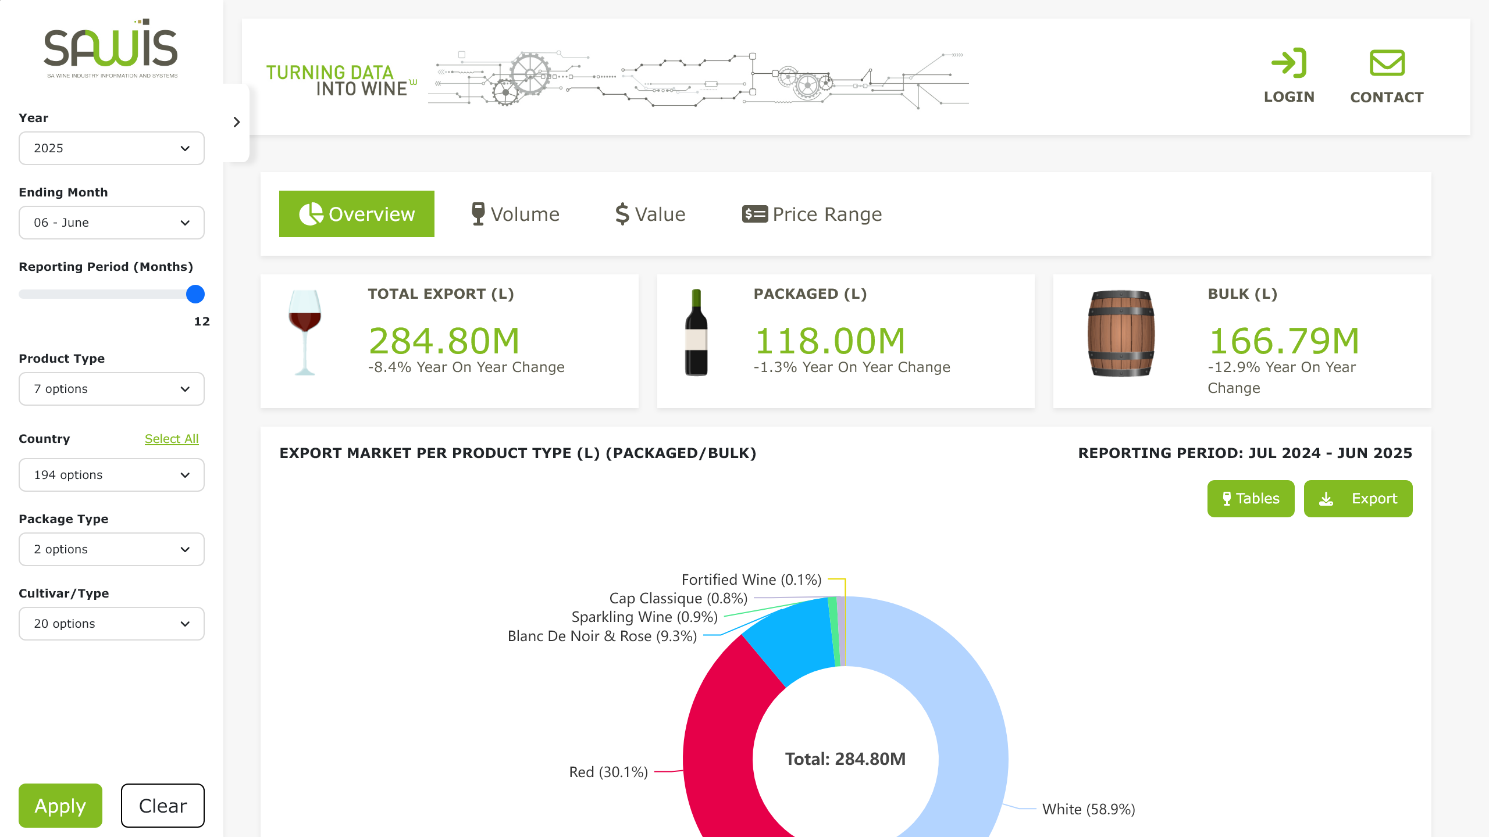The width and height of the screenshot is (1489, 837).
Task: Click the green Apply button
Action: click(60, 806)
